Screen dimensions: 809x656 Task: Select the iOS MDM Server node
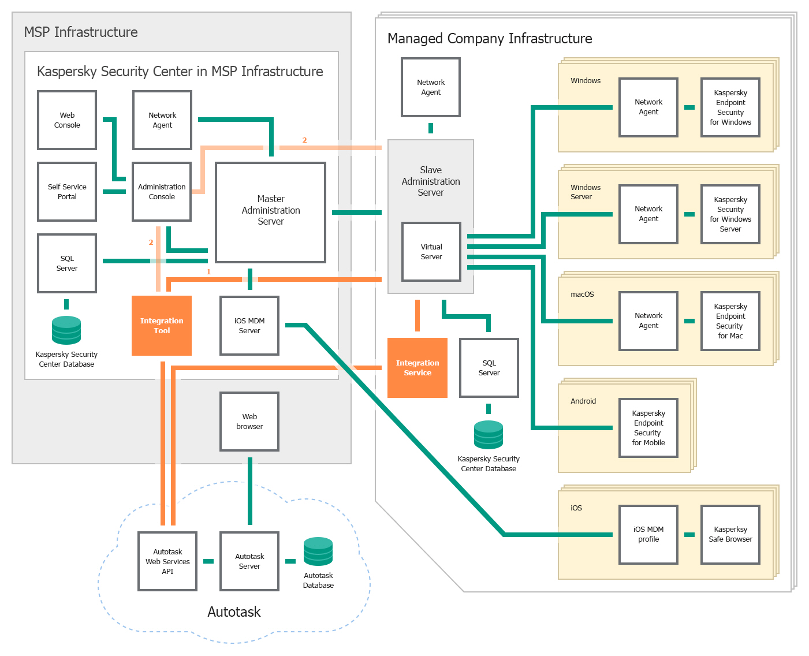pyautogui.click(x=249, y=325)
